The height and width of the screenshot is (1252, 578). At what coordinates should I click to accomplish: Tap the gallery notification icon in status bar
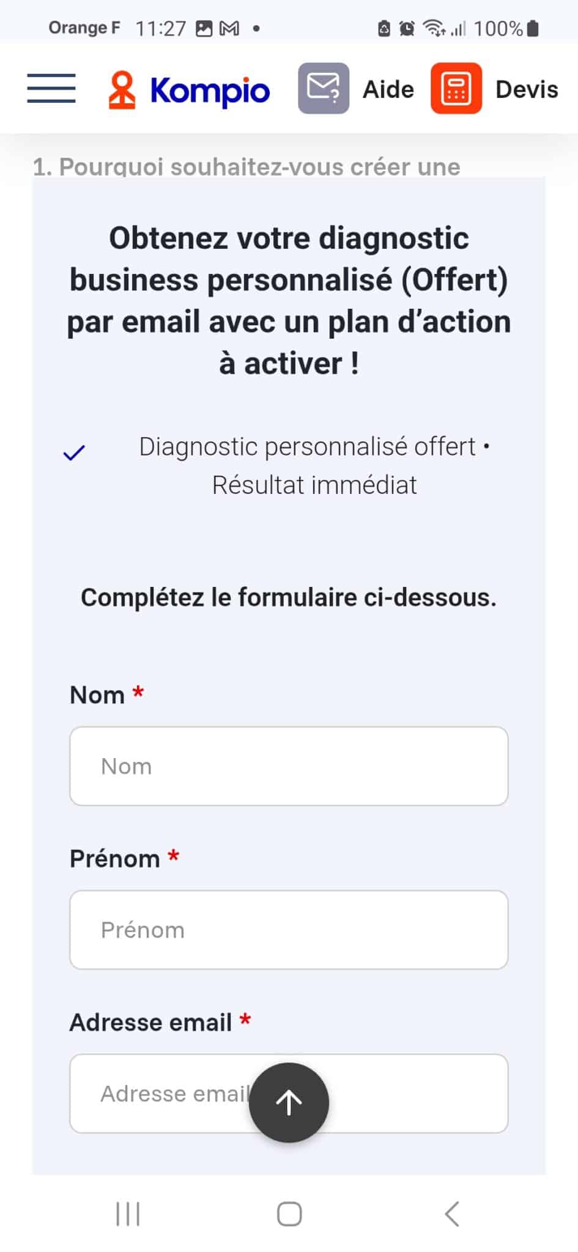tap(204, 28)
